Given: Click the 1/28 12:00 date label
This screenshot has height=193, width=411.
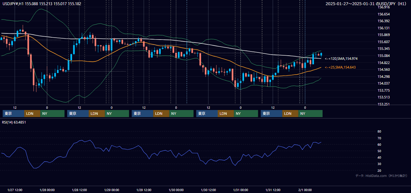Looking at the screenshot, I should 79,190.
